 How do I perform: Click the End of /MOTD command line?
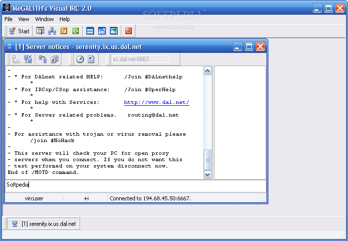click(43, 172)
